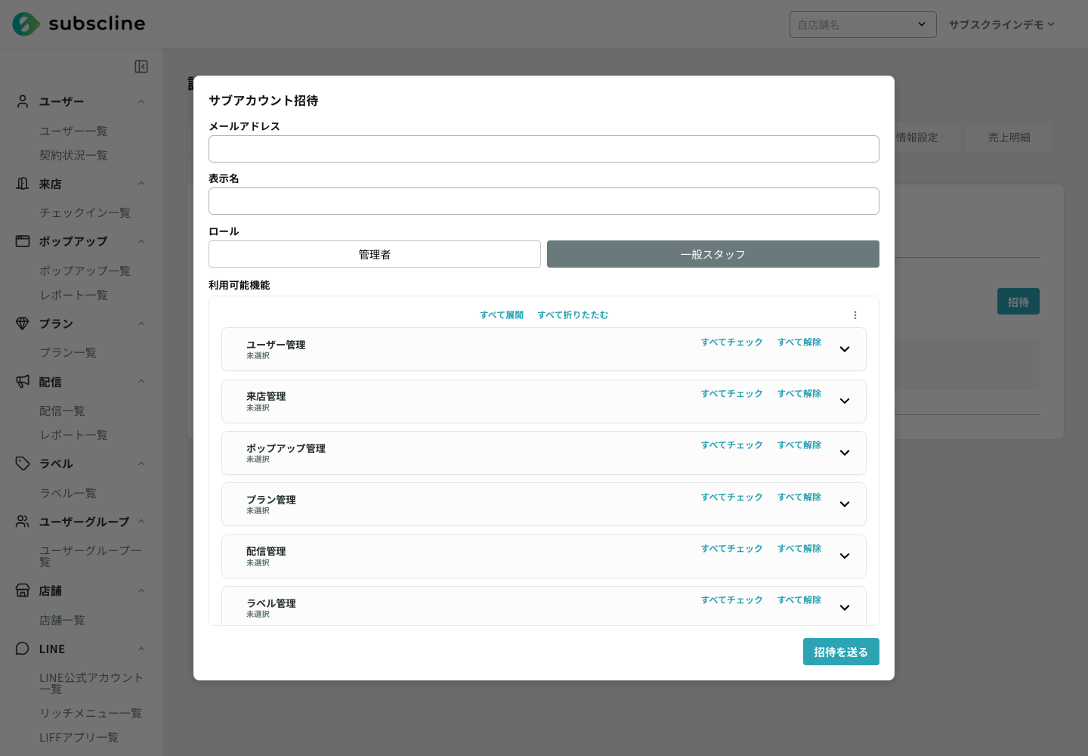Viewport: 1088px width, 756px height.
Task: Click the ポップアップ window icon in sidebar
Action: [x=23, y=241]
